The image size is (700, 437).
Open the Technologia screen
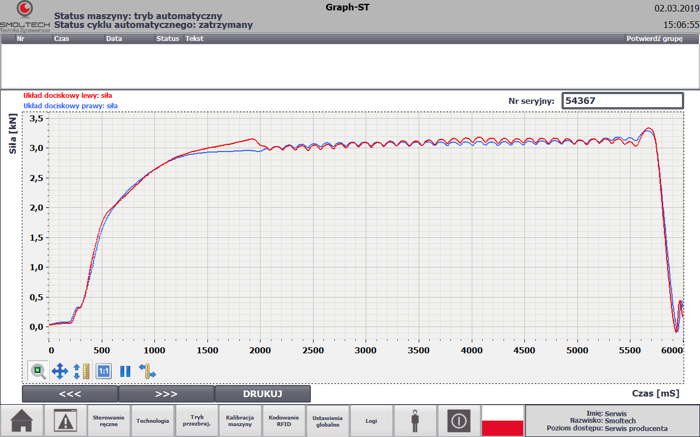153,421
